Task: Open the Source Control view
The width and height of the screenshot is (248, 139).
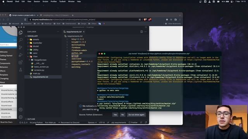Action: click(21, 47)
